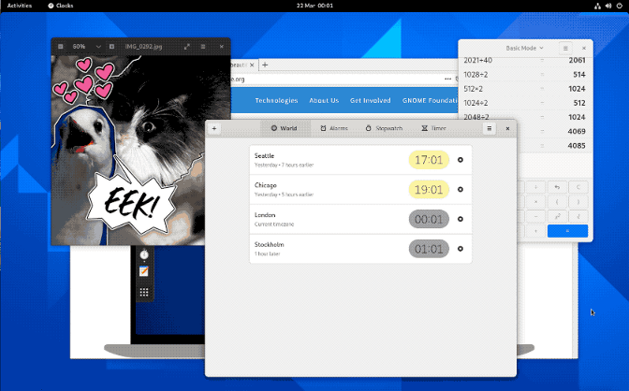Image resolution: width=629 pixels, height=391 pixels.
Task: Click the network status icon in top bar
Action: 598,6
